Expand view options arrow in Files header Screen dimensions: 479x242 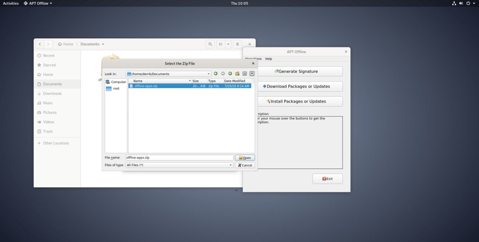pyautogui.click(x=228, y=44)
